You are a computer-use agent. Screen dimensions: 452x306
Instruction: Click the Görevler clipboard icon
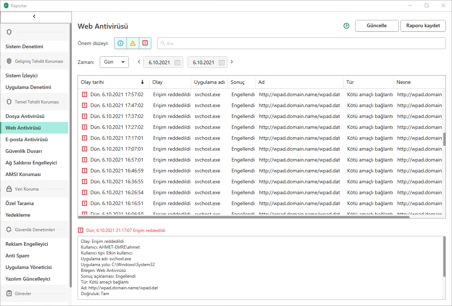[9, 293]
